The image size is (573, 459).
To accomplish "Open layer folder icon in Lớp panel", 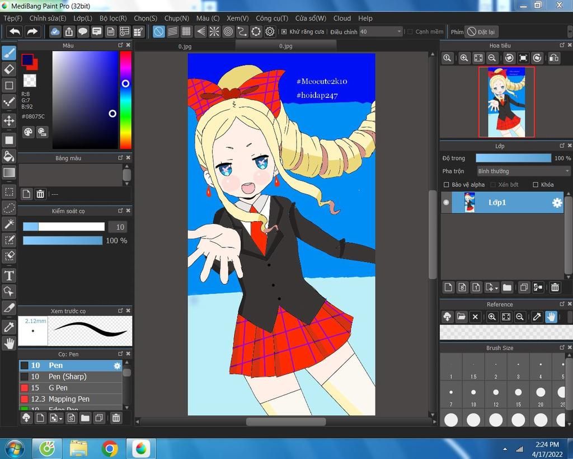I will click(x=507, y=287).
